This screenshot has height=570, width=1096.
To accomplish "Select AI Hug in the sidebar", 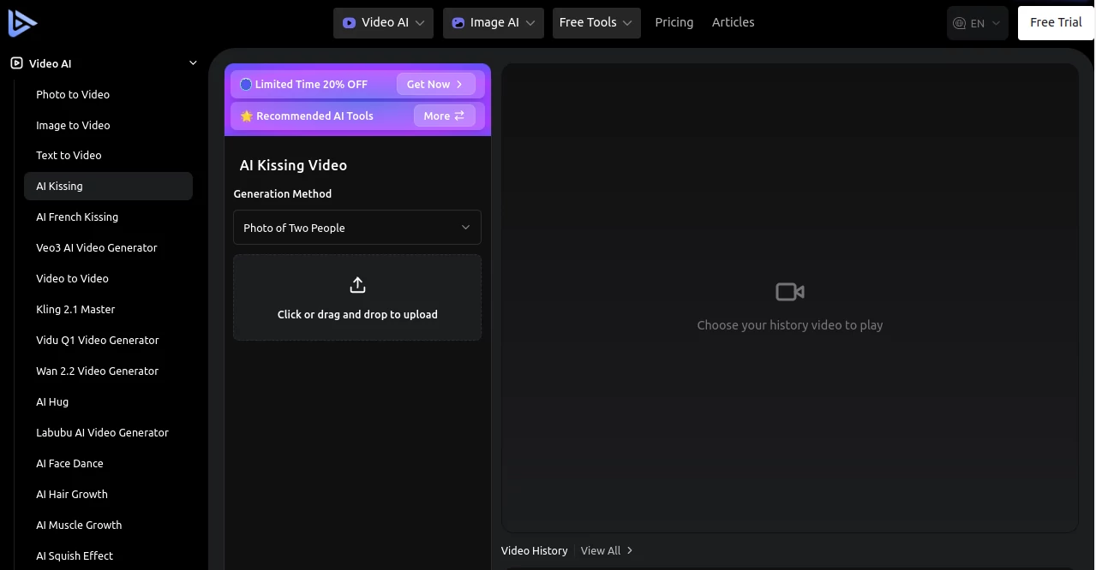I will pos(52,401).
